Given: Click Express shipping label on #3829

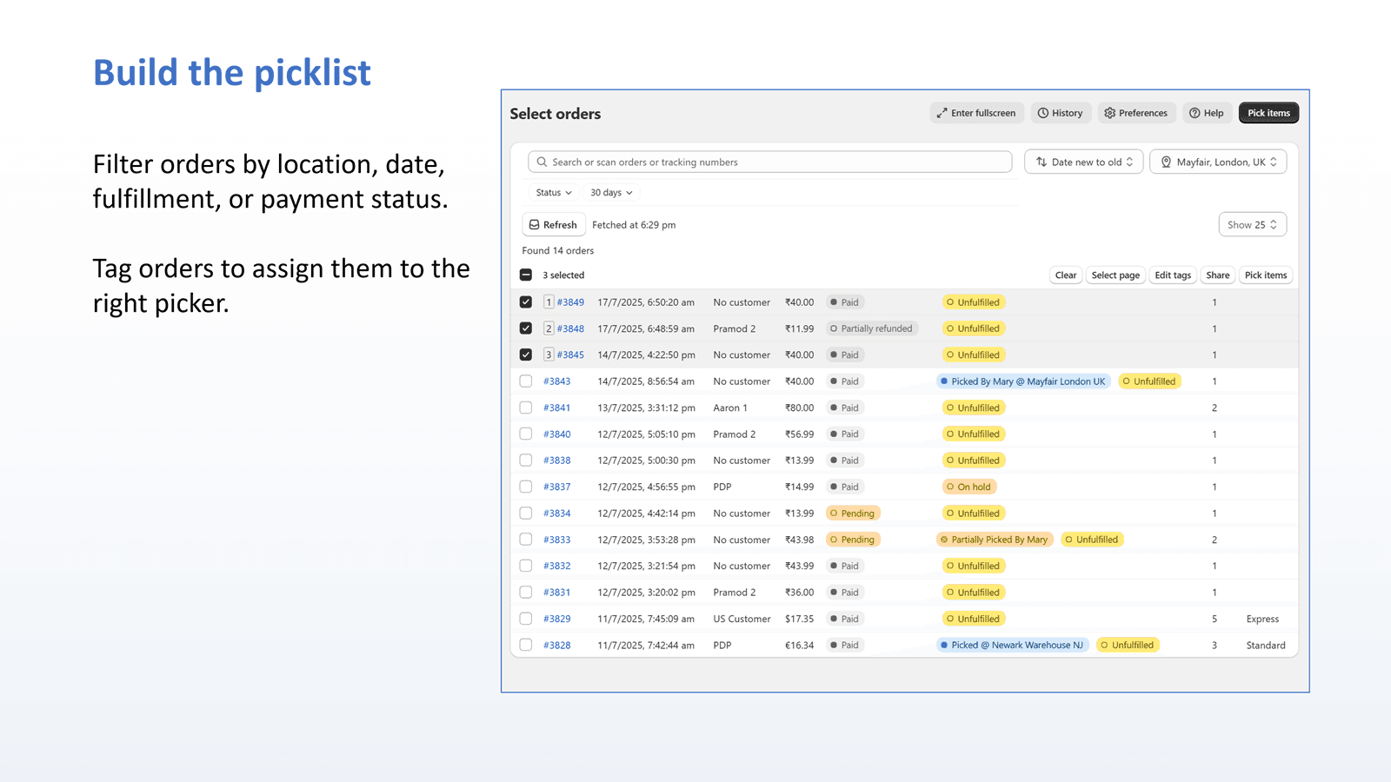Looking at the screenshot, I should point(1262,620).
